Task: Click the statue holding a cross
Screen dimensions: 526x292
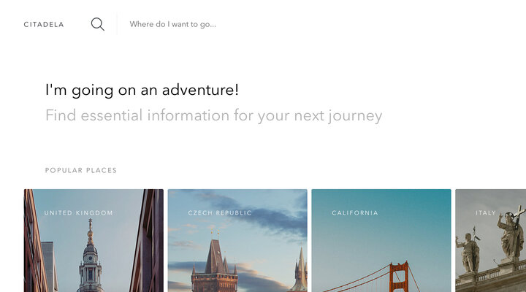Action: pos(511,233)
